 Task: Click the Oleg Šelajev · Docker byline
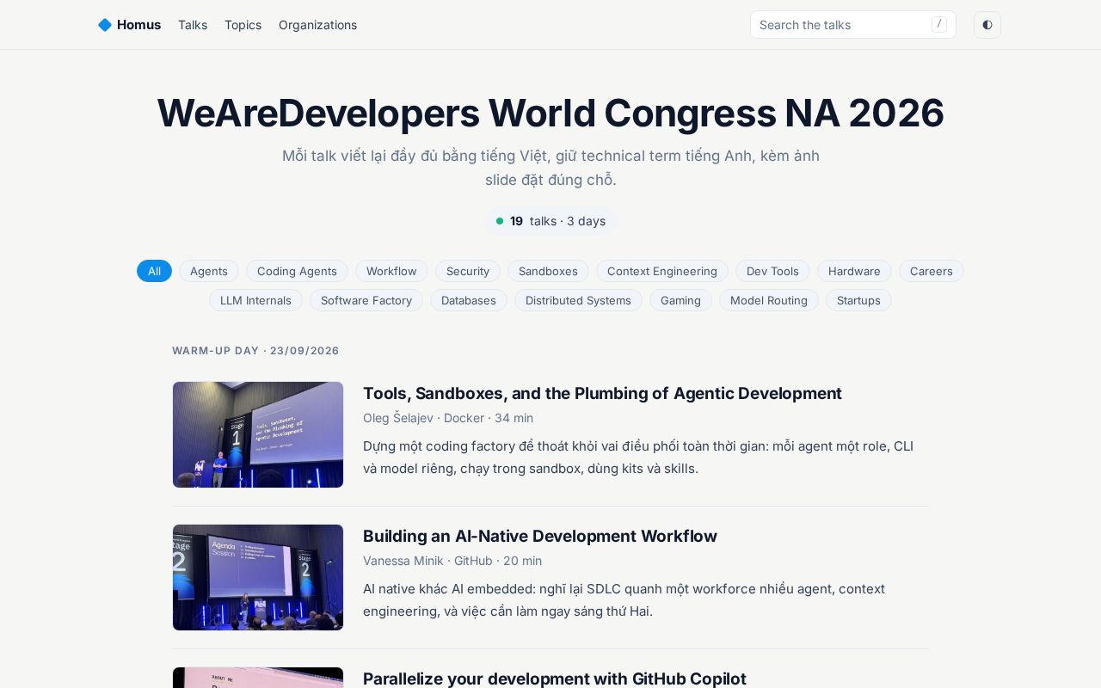coord(448,418)
